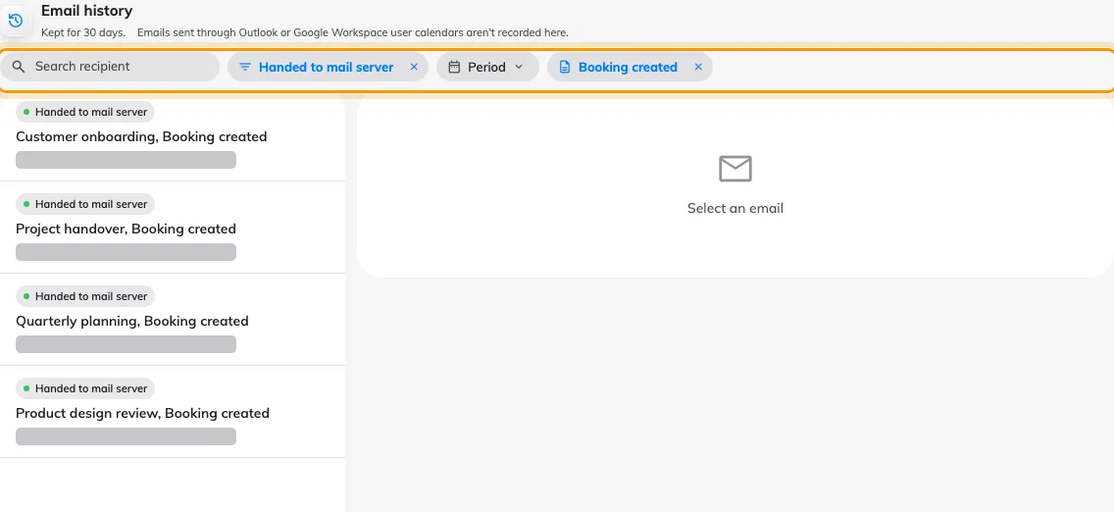
Task: Click the status badge above Customer onboarding
Action: click(85, 112)
